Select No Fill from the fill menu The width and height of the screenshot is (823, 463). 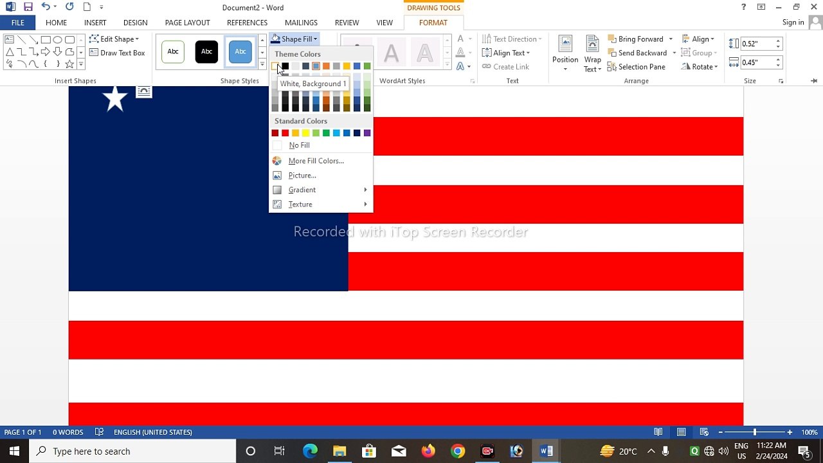[321, 145]
